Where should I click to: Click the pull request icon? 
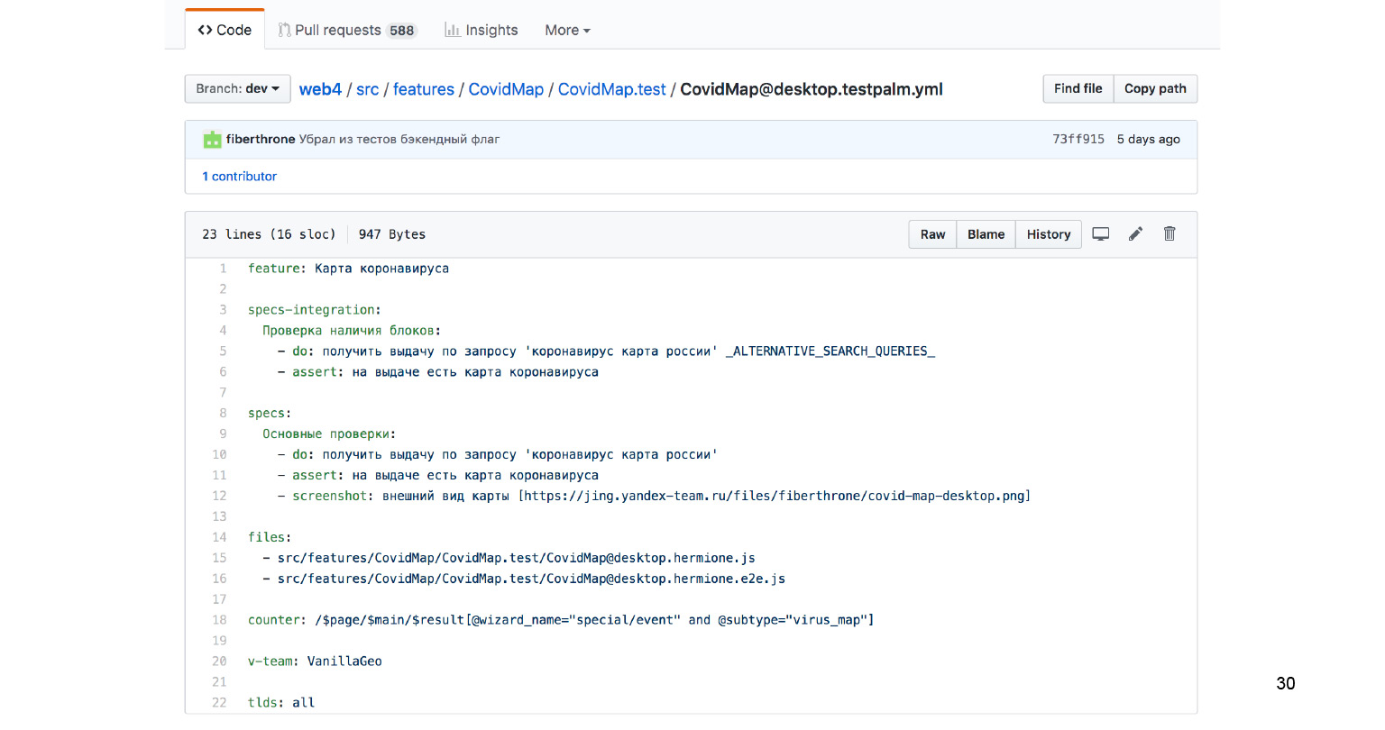(284, 30)
